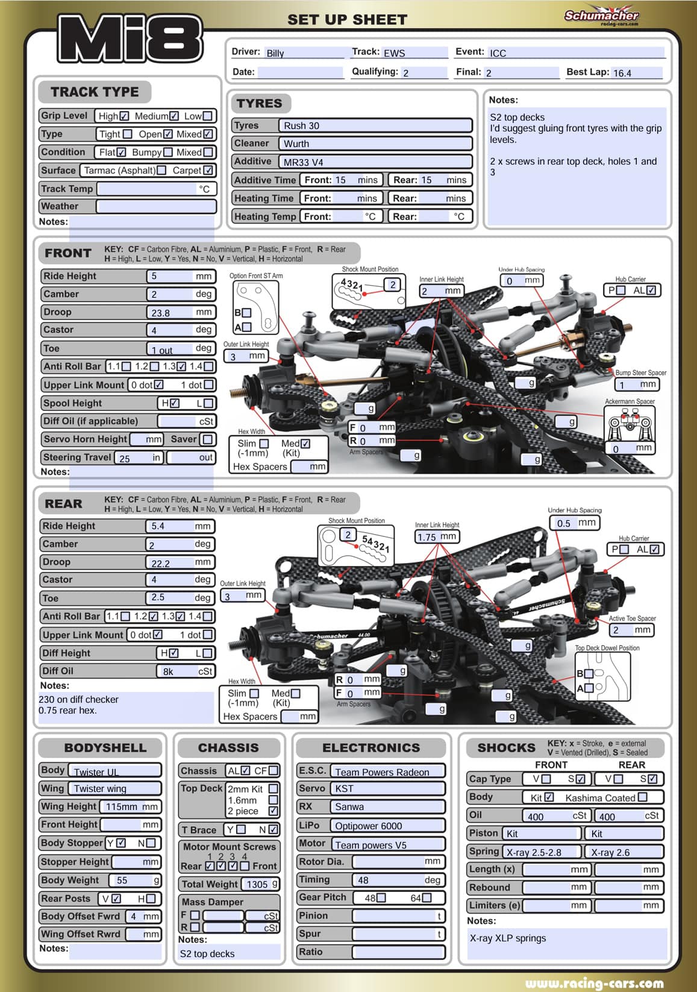
Task: Toggle the Kashima Coated checkbox
Action: click(642, 797)
